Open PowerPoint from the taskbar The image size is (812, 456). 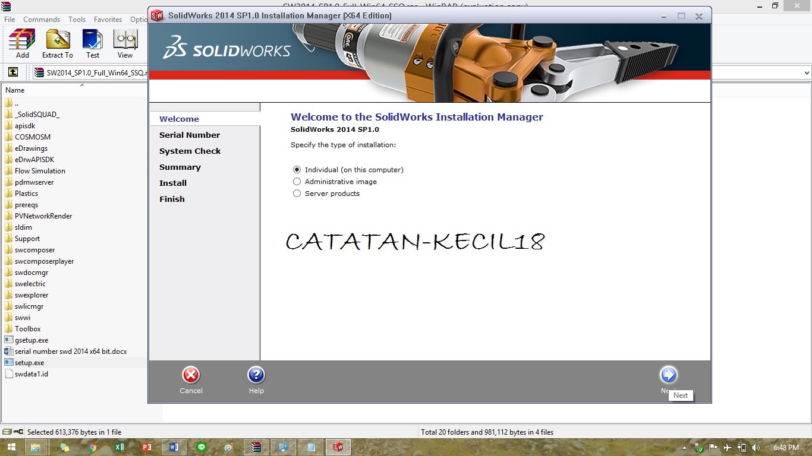tap(147, 447)
